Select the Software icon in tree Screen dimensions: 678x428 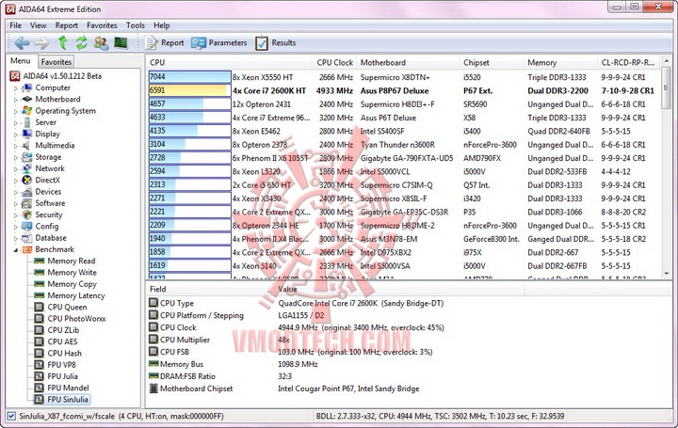pyautogui.click(x=26, y=203)
